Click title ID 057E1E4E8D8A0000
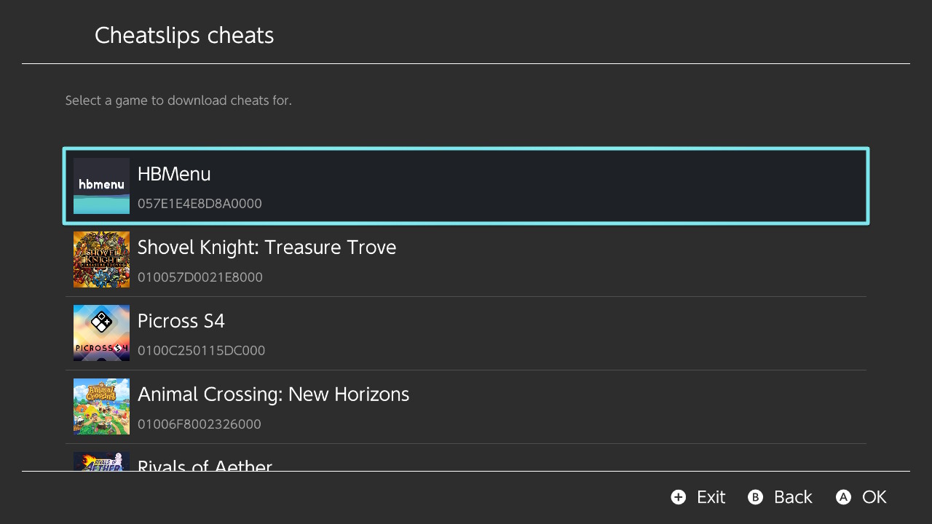This screenshot has width=932, height=524. click(200, 204)
